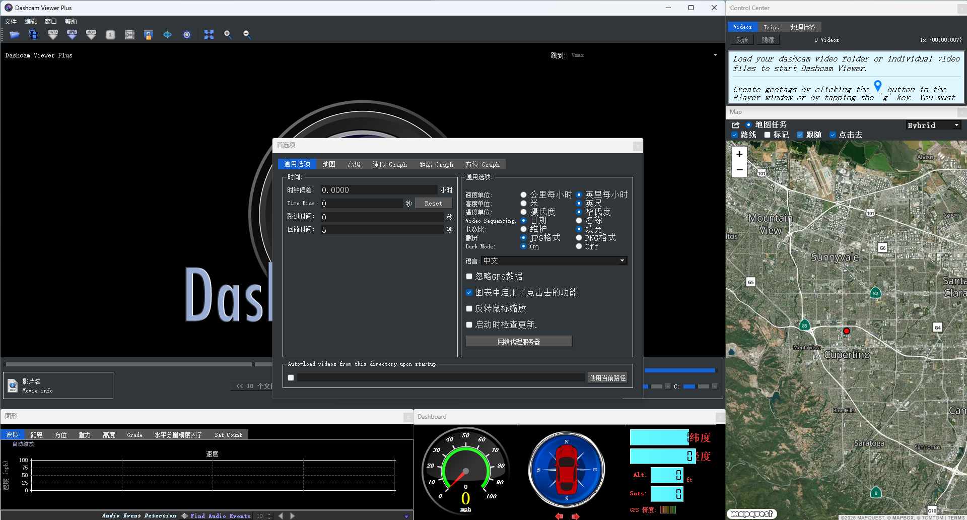Click the audio event count stepper
The image size is (967, 520).
click(x=269, y=516)
